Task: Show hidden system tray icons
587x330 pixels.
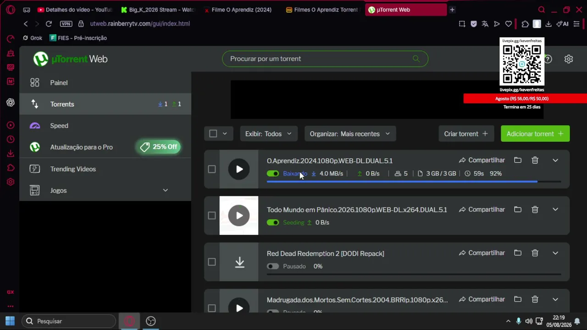Action: tap(508, 321)
